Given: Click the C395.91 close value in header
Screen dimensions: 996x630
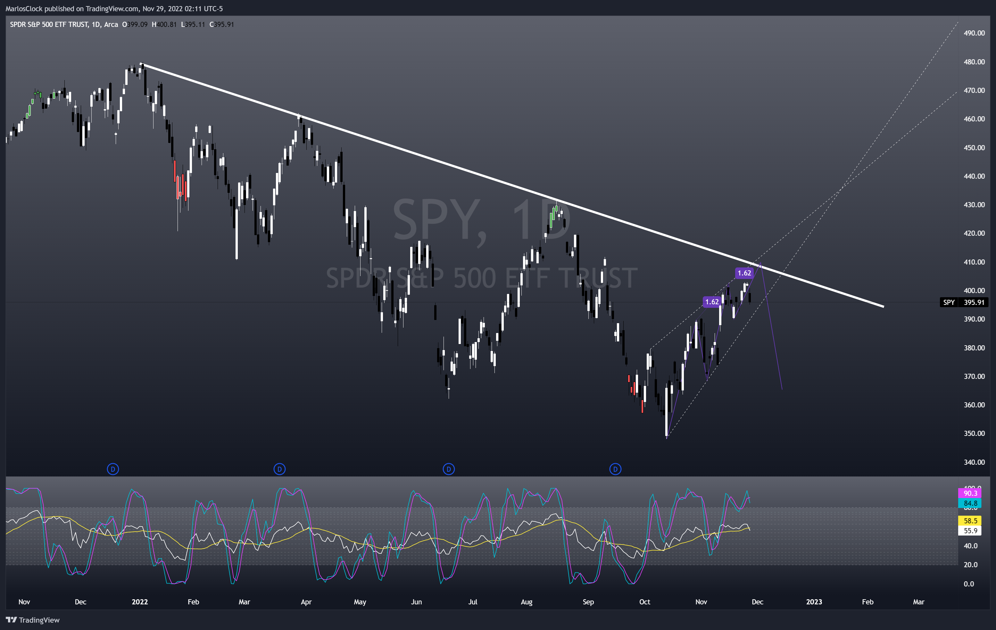Looking at the screenshot, I should click(x=222, y=24).
